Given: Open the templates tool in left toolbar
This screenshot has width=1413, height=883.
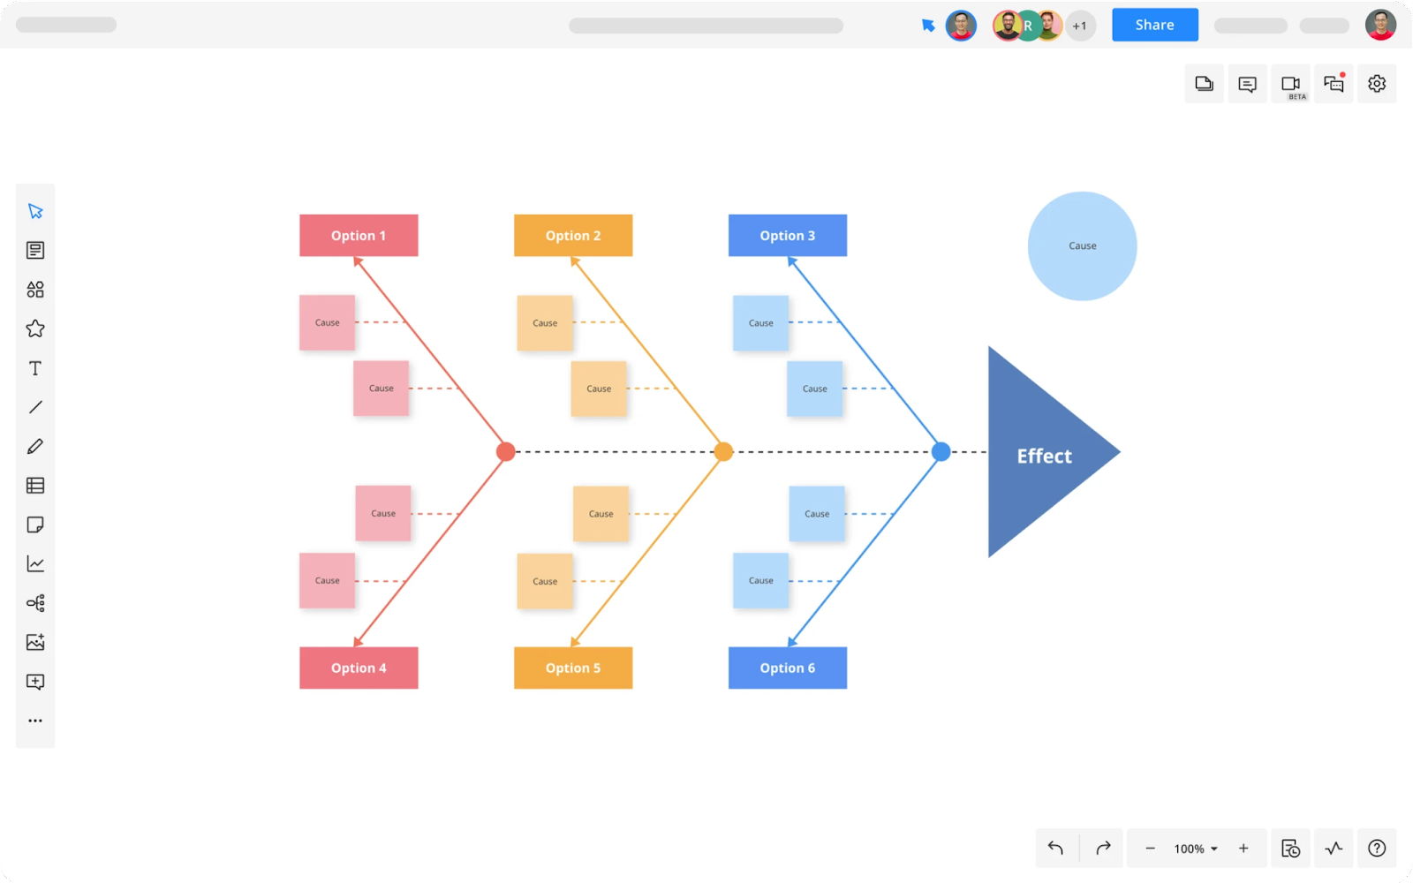Looking at the screenshot, I should click(35, 251).
